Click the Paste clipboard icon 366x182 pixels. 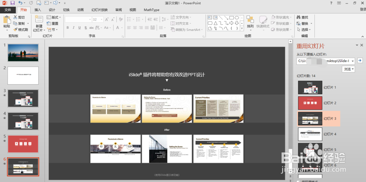[7, 20]
